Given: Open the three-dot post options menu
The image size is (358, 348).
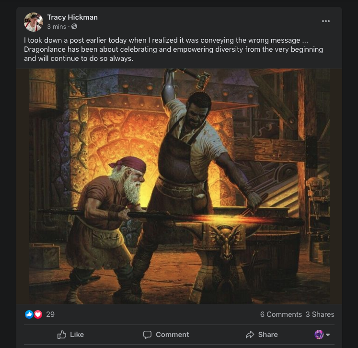Looking at the screenshot, I should point(325,21).
